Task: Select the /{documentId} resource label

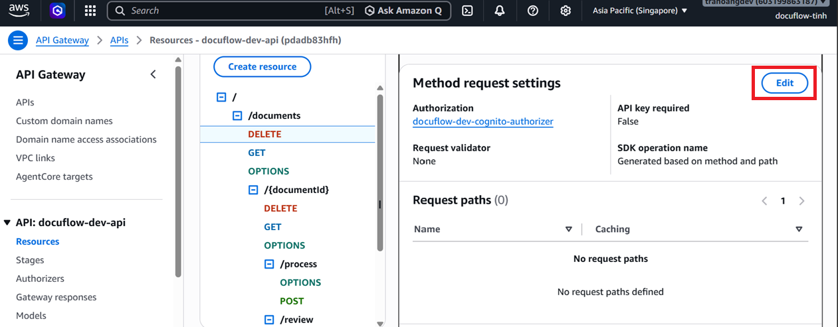Action: coord(296,190)
